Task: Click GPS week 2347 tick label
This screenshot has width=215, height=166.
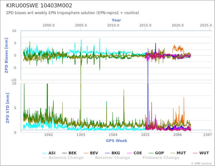Action: click(x=208, y=135)
